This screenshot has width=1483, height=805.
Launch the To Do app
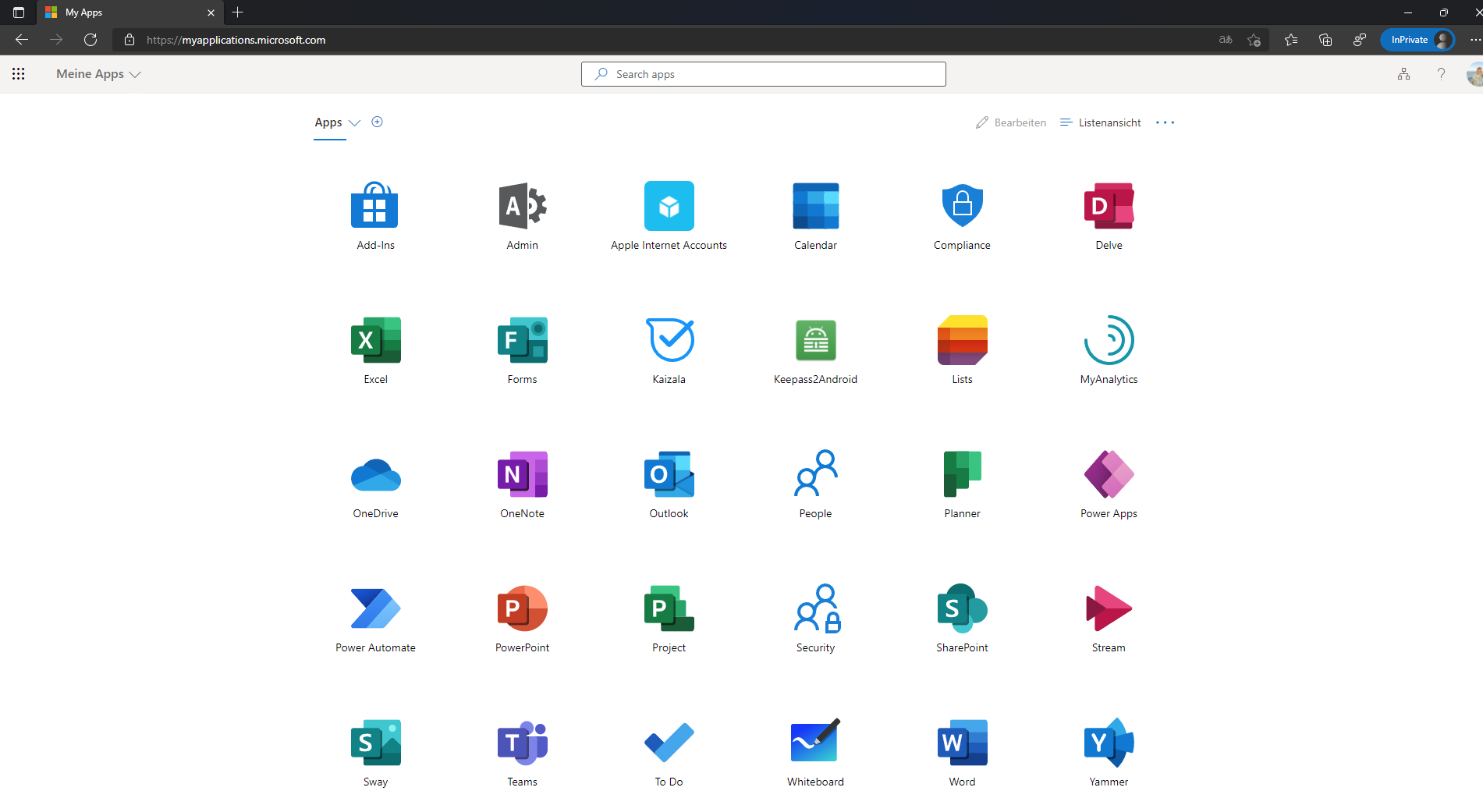(669, 743)
